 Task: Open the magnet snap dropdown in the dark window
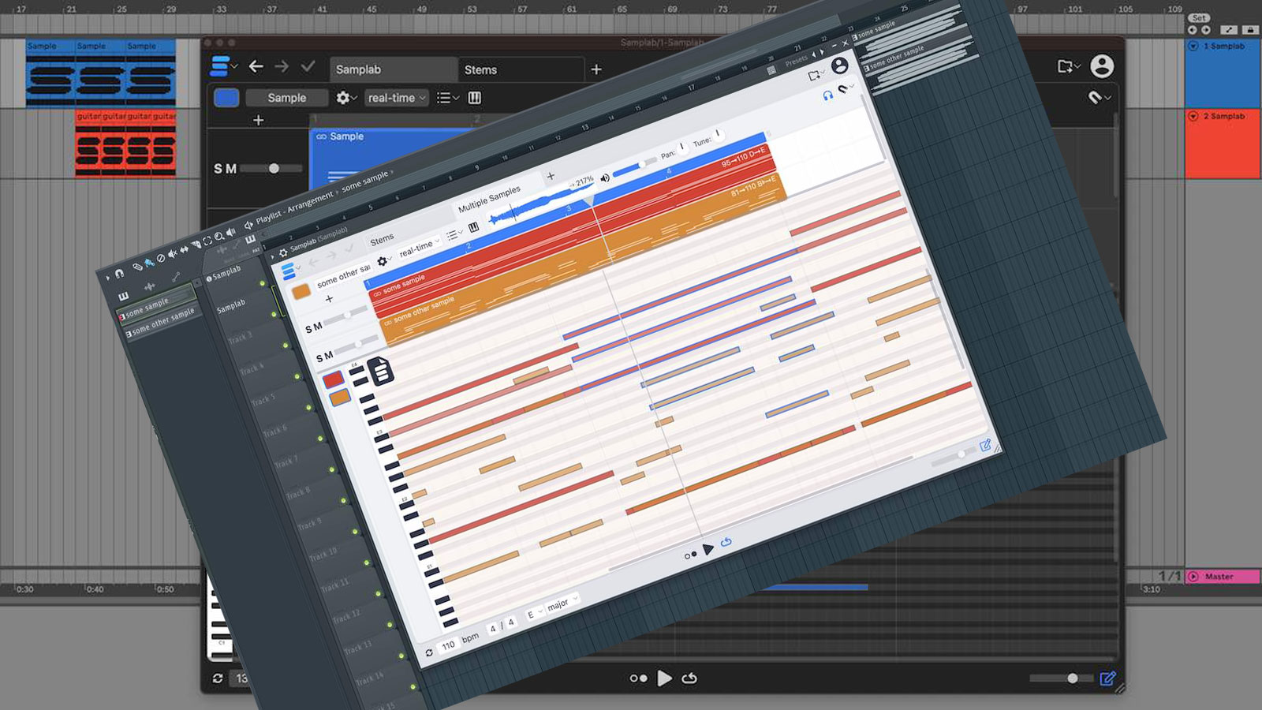(x=1099, y=98)
